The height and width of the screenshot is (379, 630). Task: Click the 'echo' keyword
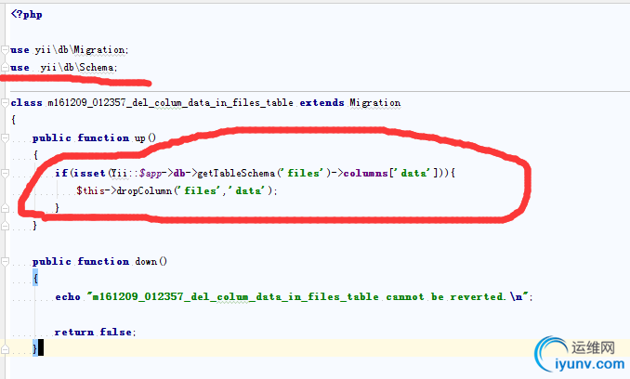(68, 296)
